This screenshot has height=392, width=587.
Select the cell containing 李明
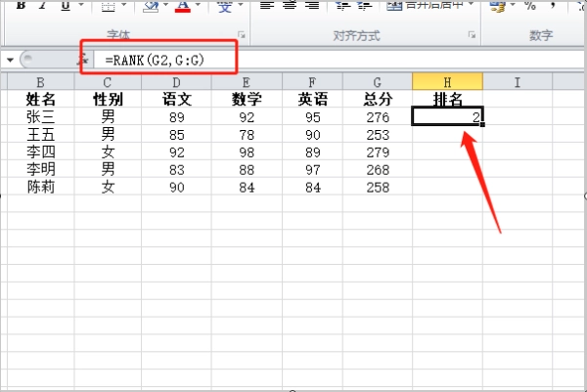[x=40, y=169]
